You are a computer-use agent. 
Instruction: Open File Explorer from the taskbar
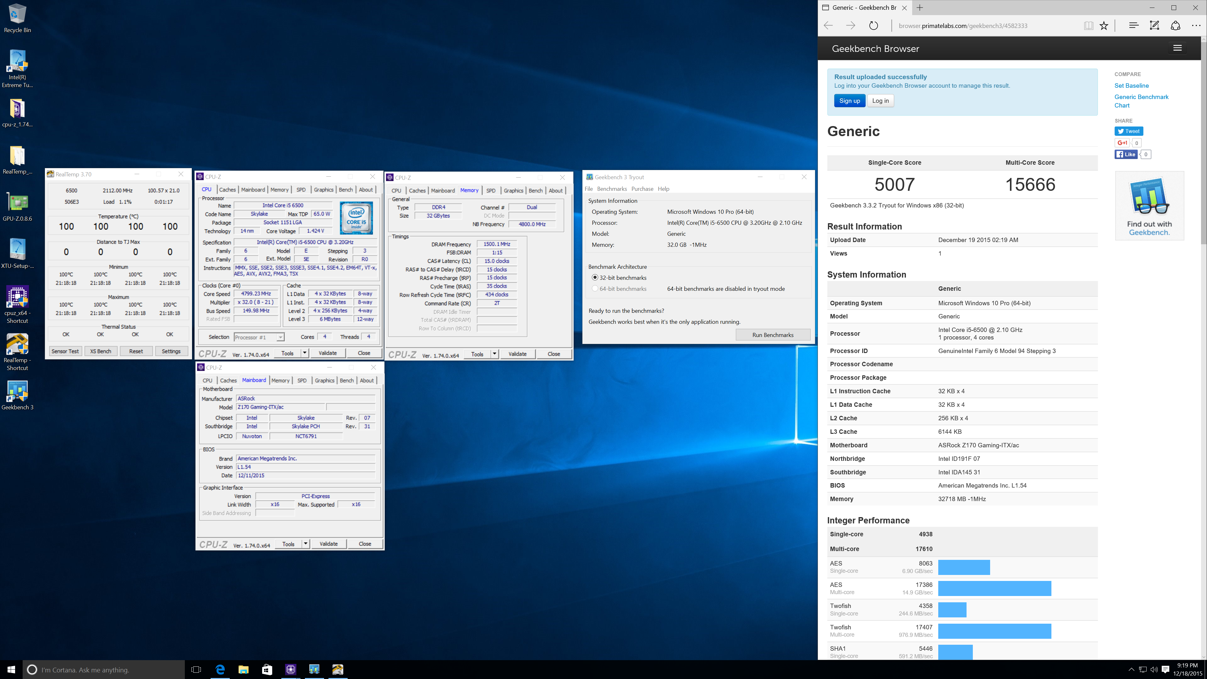243,670
